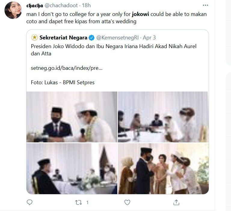Image resolution: width=231 pixels, height=211 pixels.
Task: Open the Sekretariat Negara account name
Action: point(63,38)
